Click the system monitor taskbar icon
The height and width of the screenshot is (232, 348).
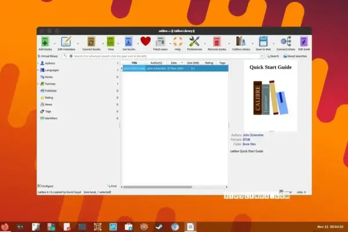click(x=113, y=227)
